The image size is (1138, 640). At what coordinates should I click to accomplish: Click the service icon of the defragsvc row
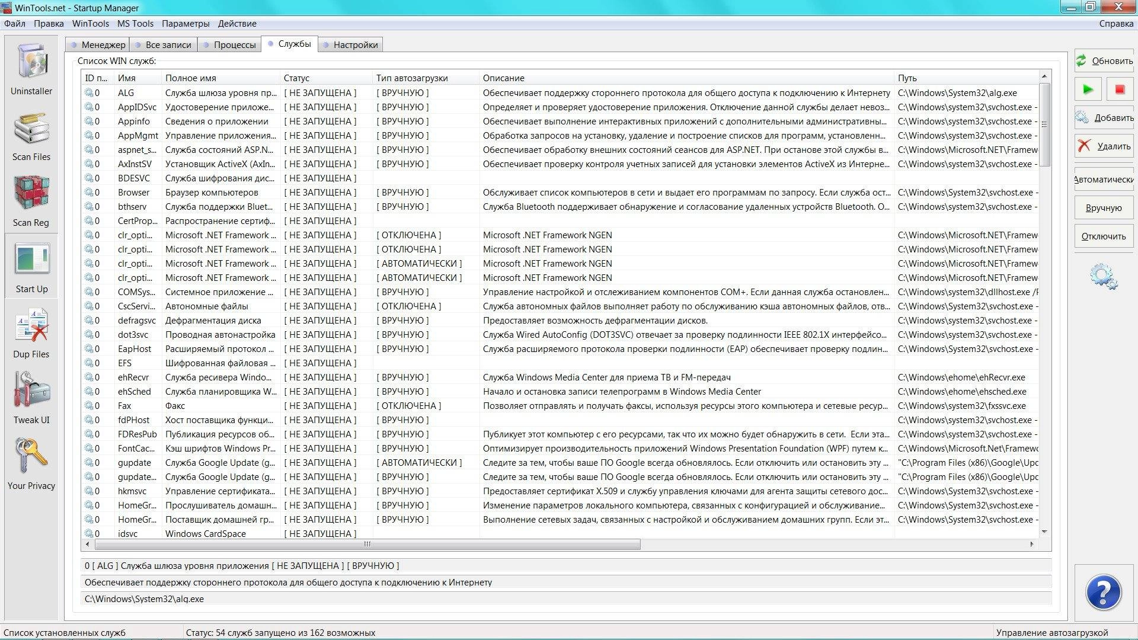(89, 320)
